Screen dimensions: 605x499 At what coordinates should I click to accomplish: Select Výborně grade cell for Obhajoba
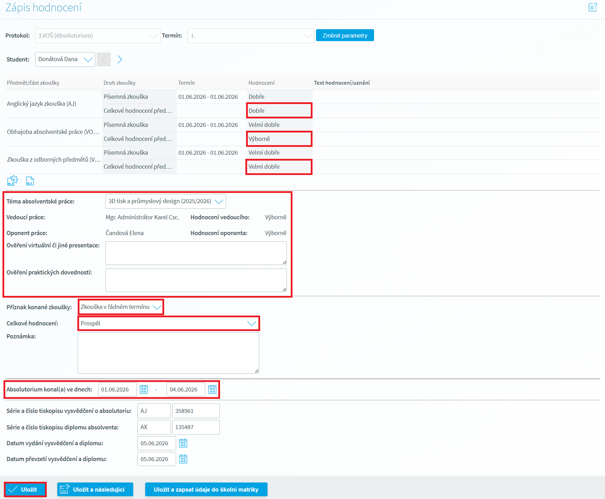(x=279, y=139)
